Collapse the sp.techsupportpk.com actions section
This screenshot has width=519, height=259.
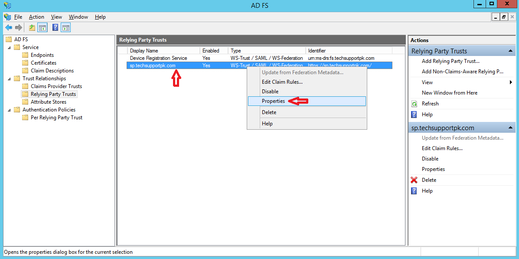pos(510,128)
